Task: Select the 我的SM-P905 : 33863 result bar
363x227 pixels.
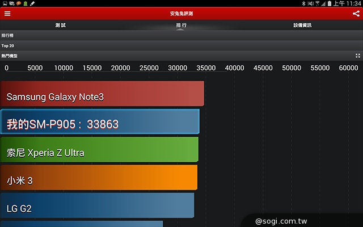Action: pyautogui.click(x=100, y=122)
